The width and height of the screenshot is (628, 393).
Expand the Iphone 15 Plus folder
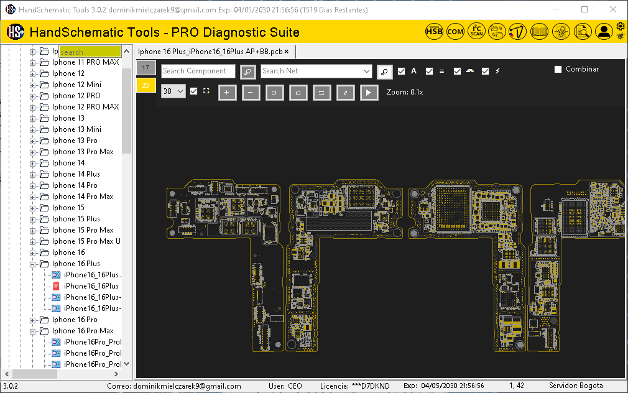pos(33,219)
